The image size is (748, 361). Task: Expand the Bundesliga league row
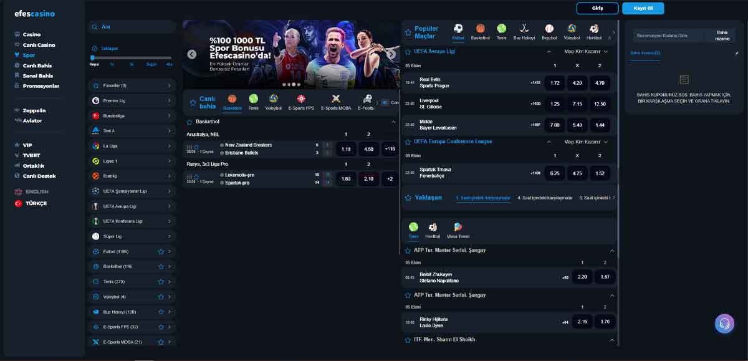pos(132,115)
